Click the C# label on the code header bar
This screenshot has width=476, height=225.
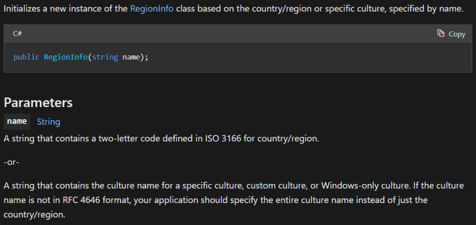click(x=18, y=34)
